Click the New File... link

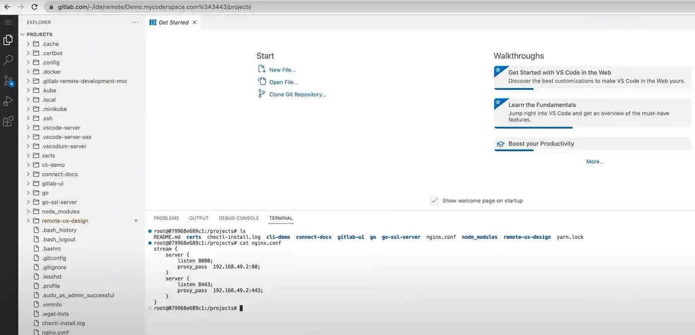pyautogui.click(x=282, y=70)
